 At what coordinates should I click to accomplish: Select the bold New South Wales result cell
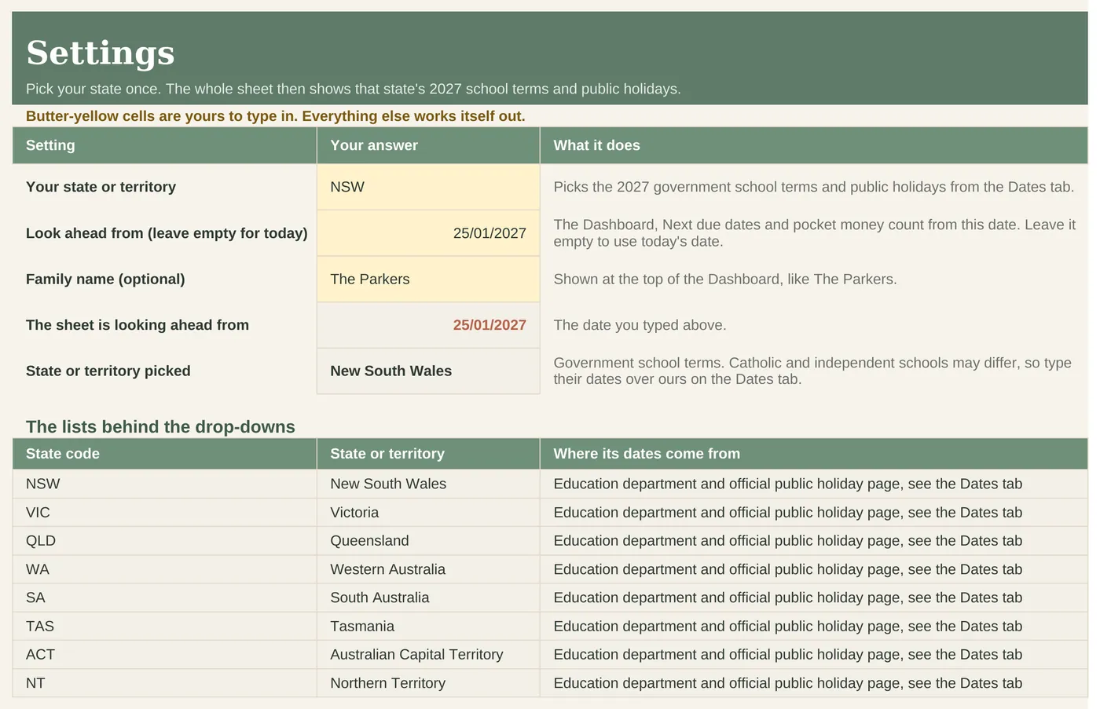point(428,371)
